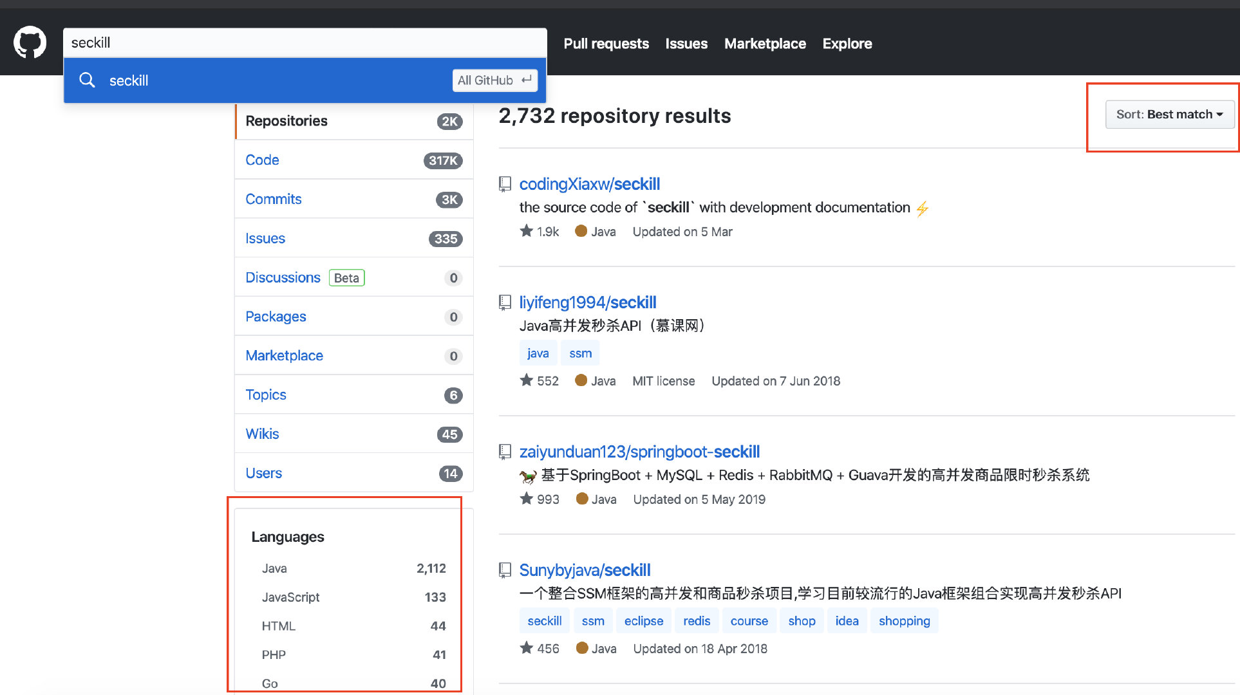Click the 552 stargazers count
The image size is (1240, 695).
548,381
